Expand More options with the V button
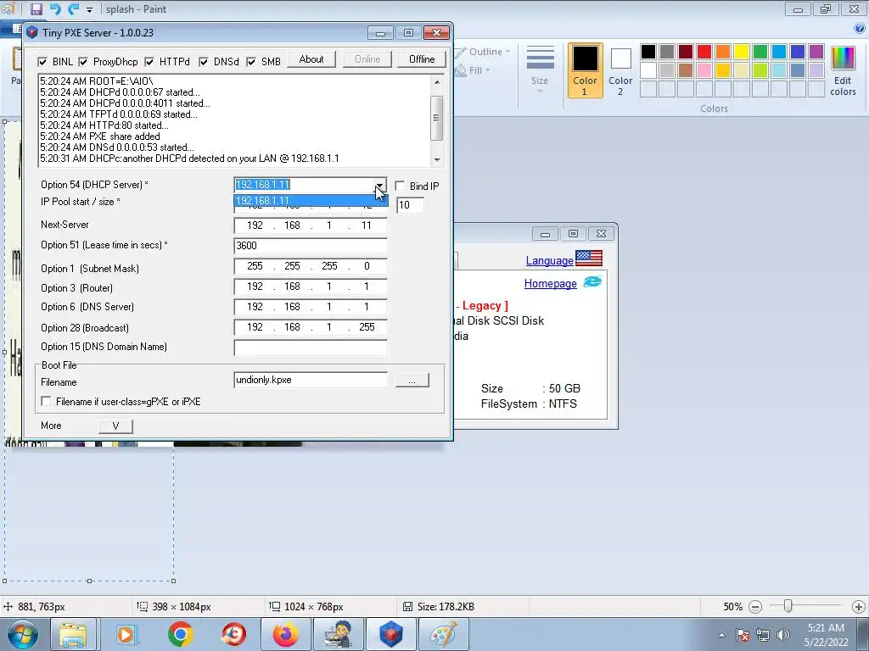This screenshot has height=651, width=869. (x=115, y=426)
